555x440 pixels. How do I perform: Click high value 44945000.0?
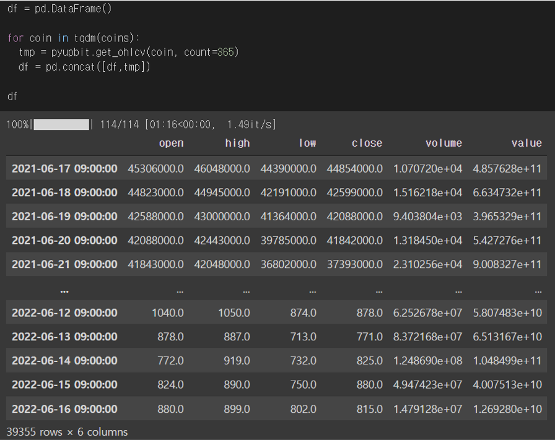222,192
